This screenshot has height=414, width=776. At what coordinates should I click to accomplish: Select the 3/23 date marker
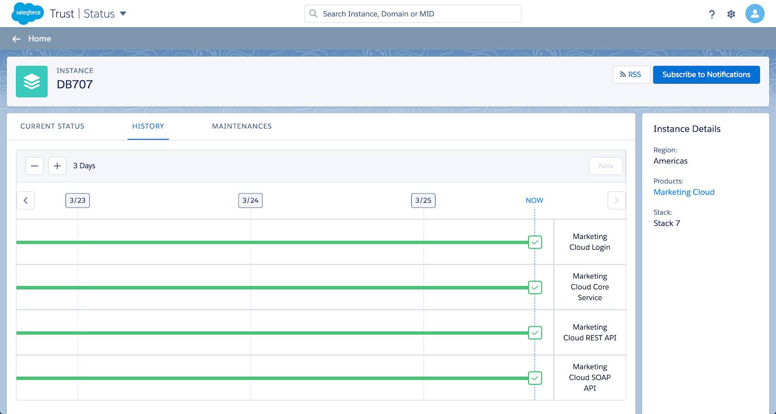coord(78,200)
